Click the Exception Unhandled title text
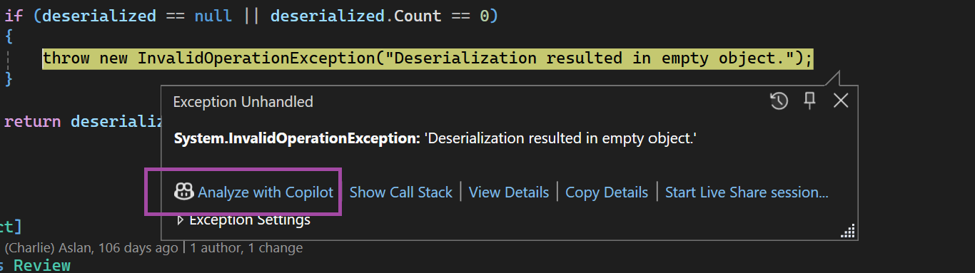This screenshot has height=273, width=975. [243, 102]
